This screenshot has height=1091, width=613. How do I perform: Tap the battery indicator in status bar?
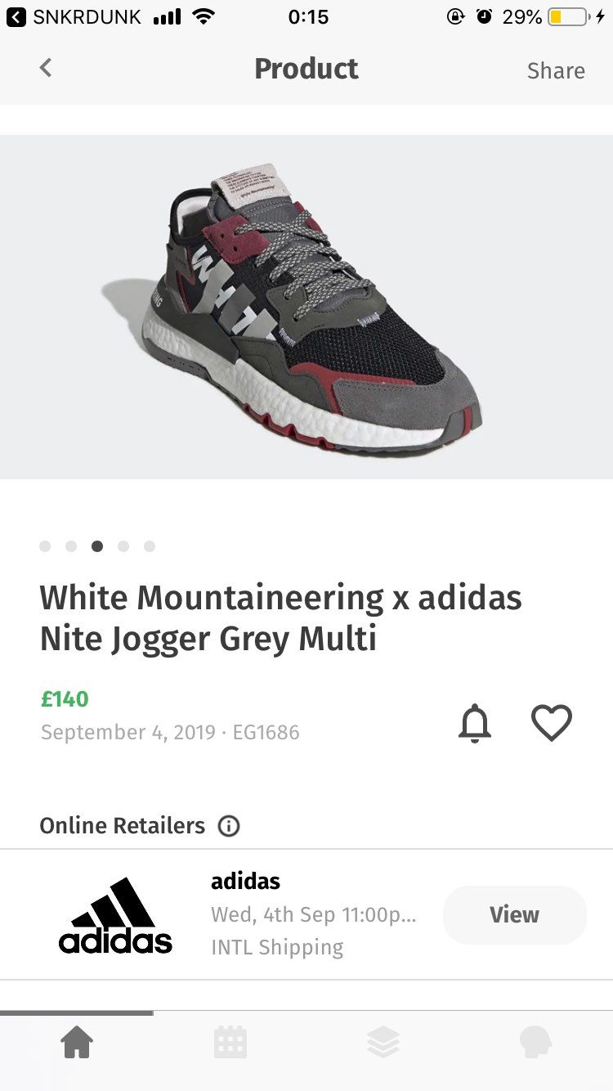pyautogui.click(x=568, y=16)
